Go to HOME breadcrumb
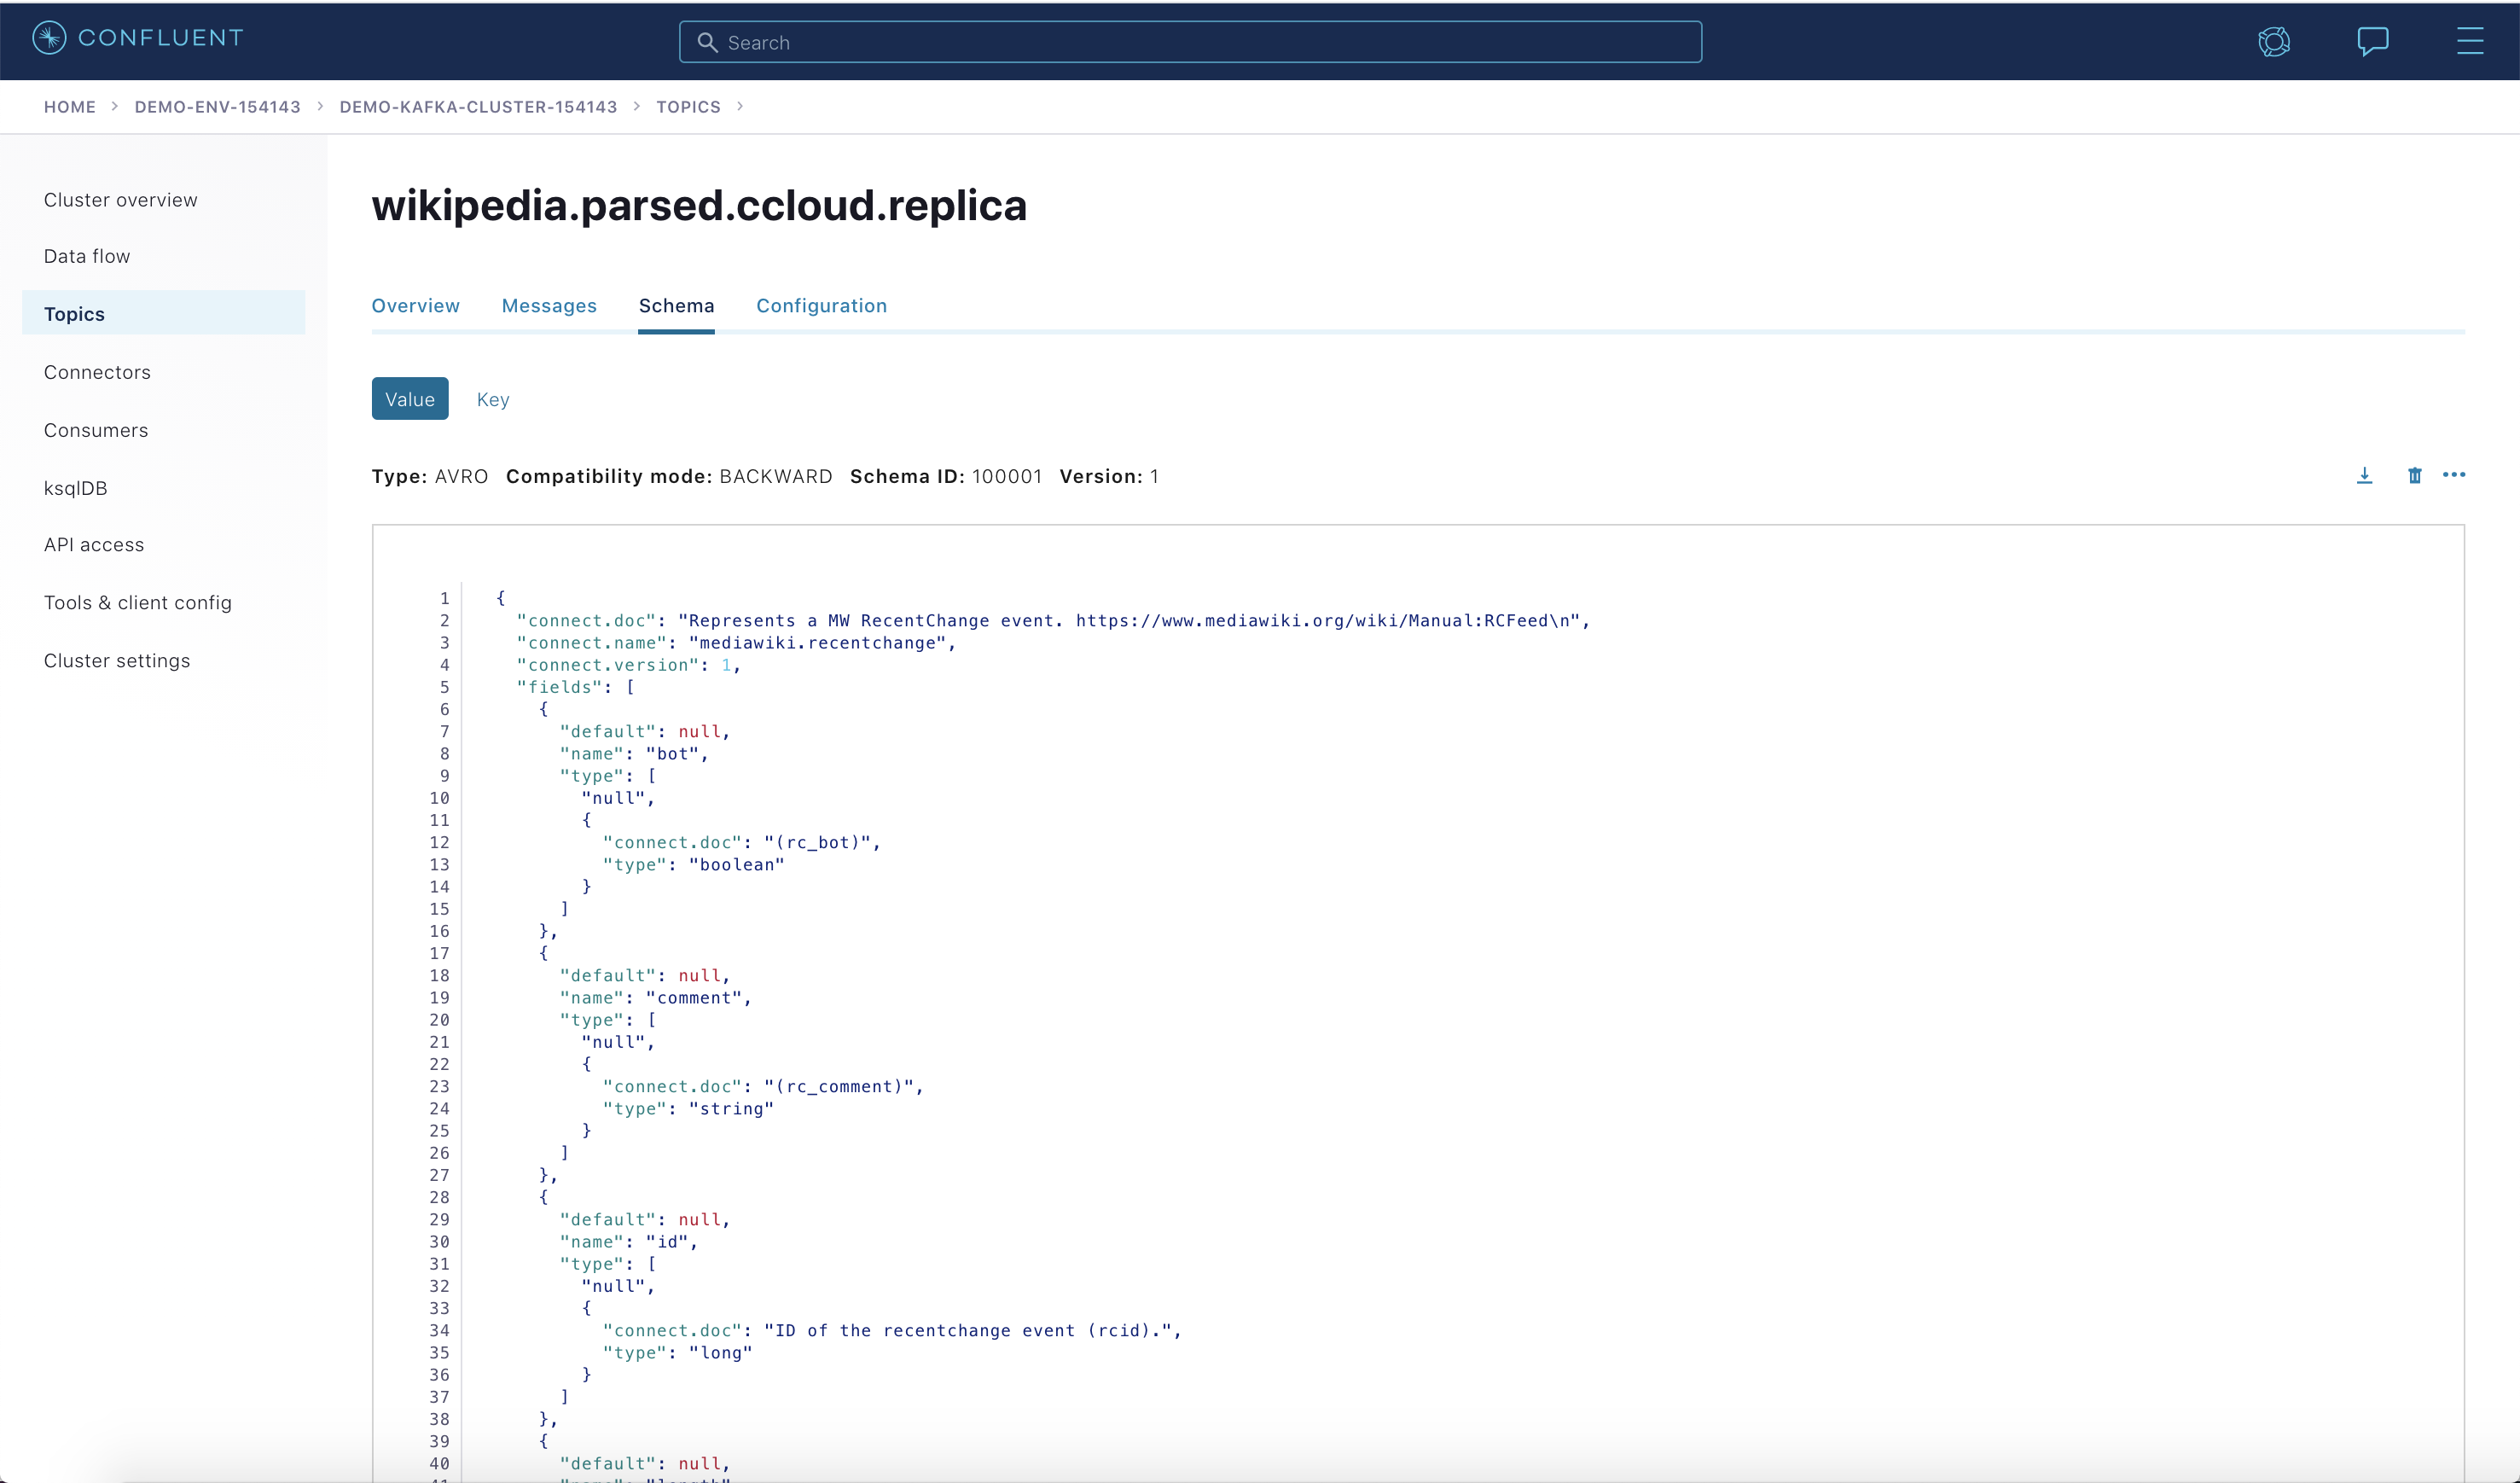2520x1483 pixels. click(x=70, y=107)
